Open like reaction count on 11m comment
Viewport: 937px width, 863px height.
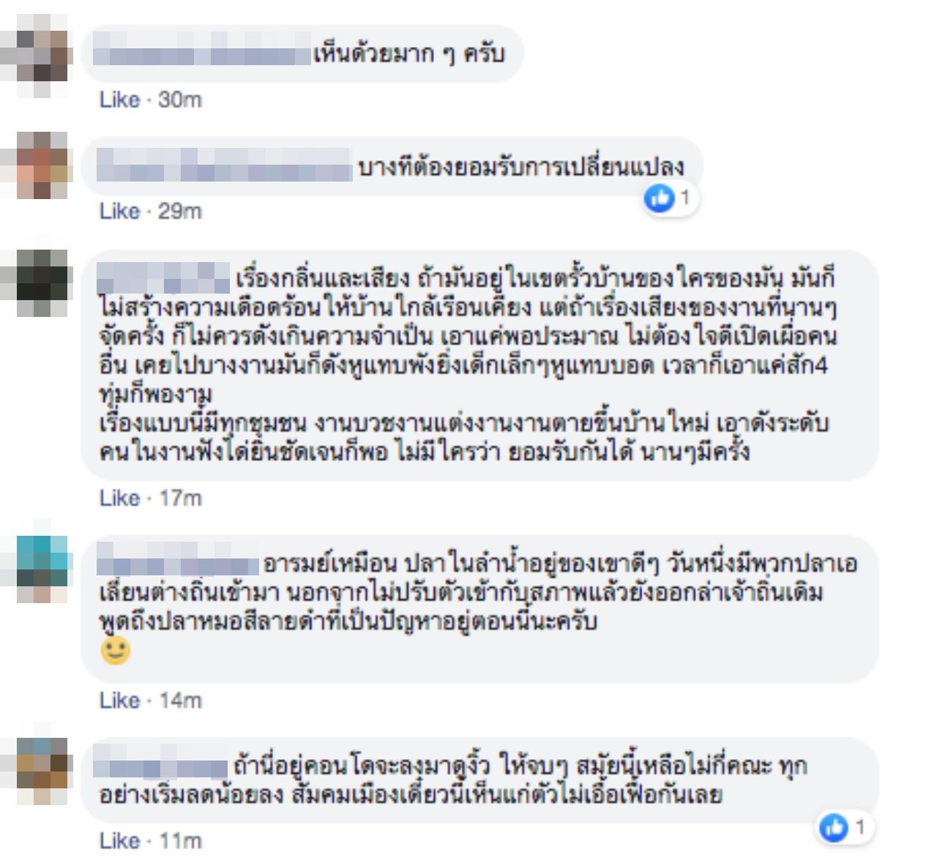(845, 828)
